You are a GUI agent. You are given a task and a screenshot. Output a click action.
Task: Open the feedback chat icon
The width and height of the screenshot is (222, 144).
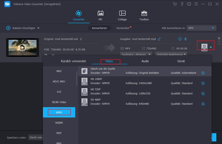[189, 4]
